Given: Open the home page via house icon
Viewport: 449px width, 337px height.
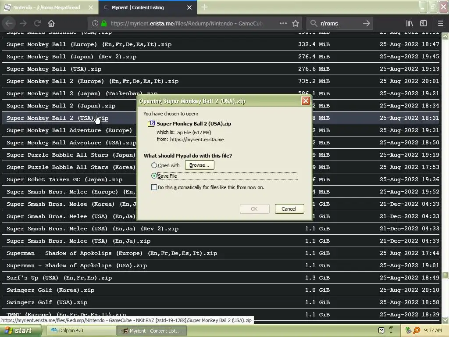Looking at the screenshot, I should click(x=51, y=23).
